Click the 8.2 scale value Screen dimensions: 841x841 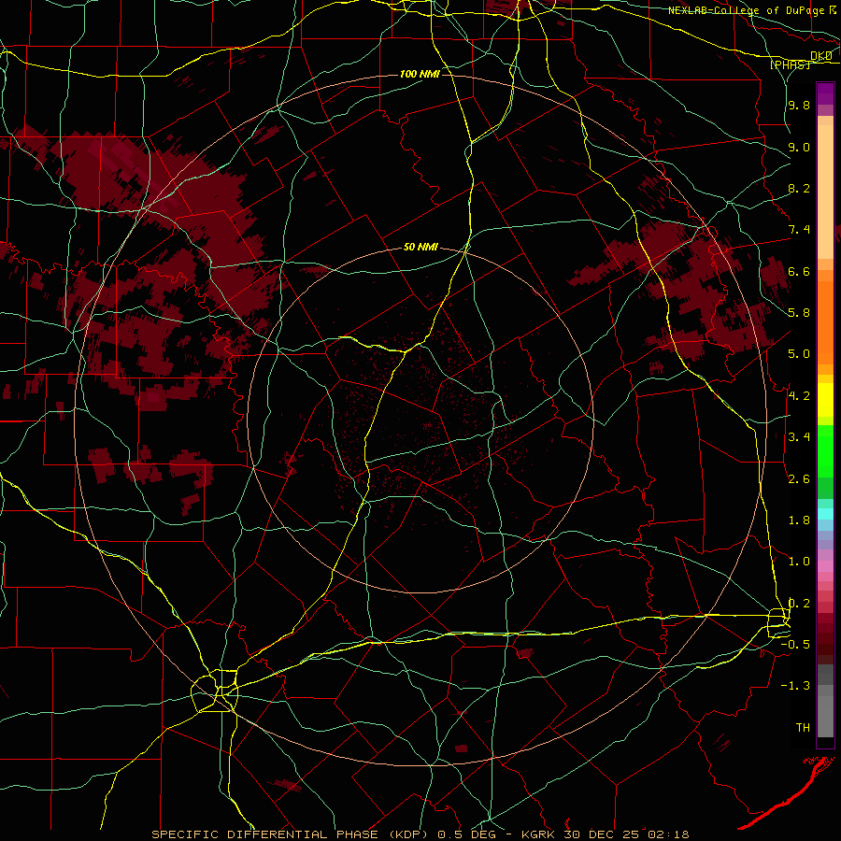799,188
